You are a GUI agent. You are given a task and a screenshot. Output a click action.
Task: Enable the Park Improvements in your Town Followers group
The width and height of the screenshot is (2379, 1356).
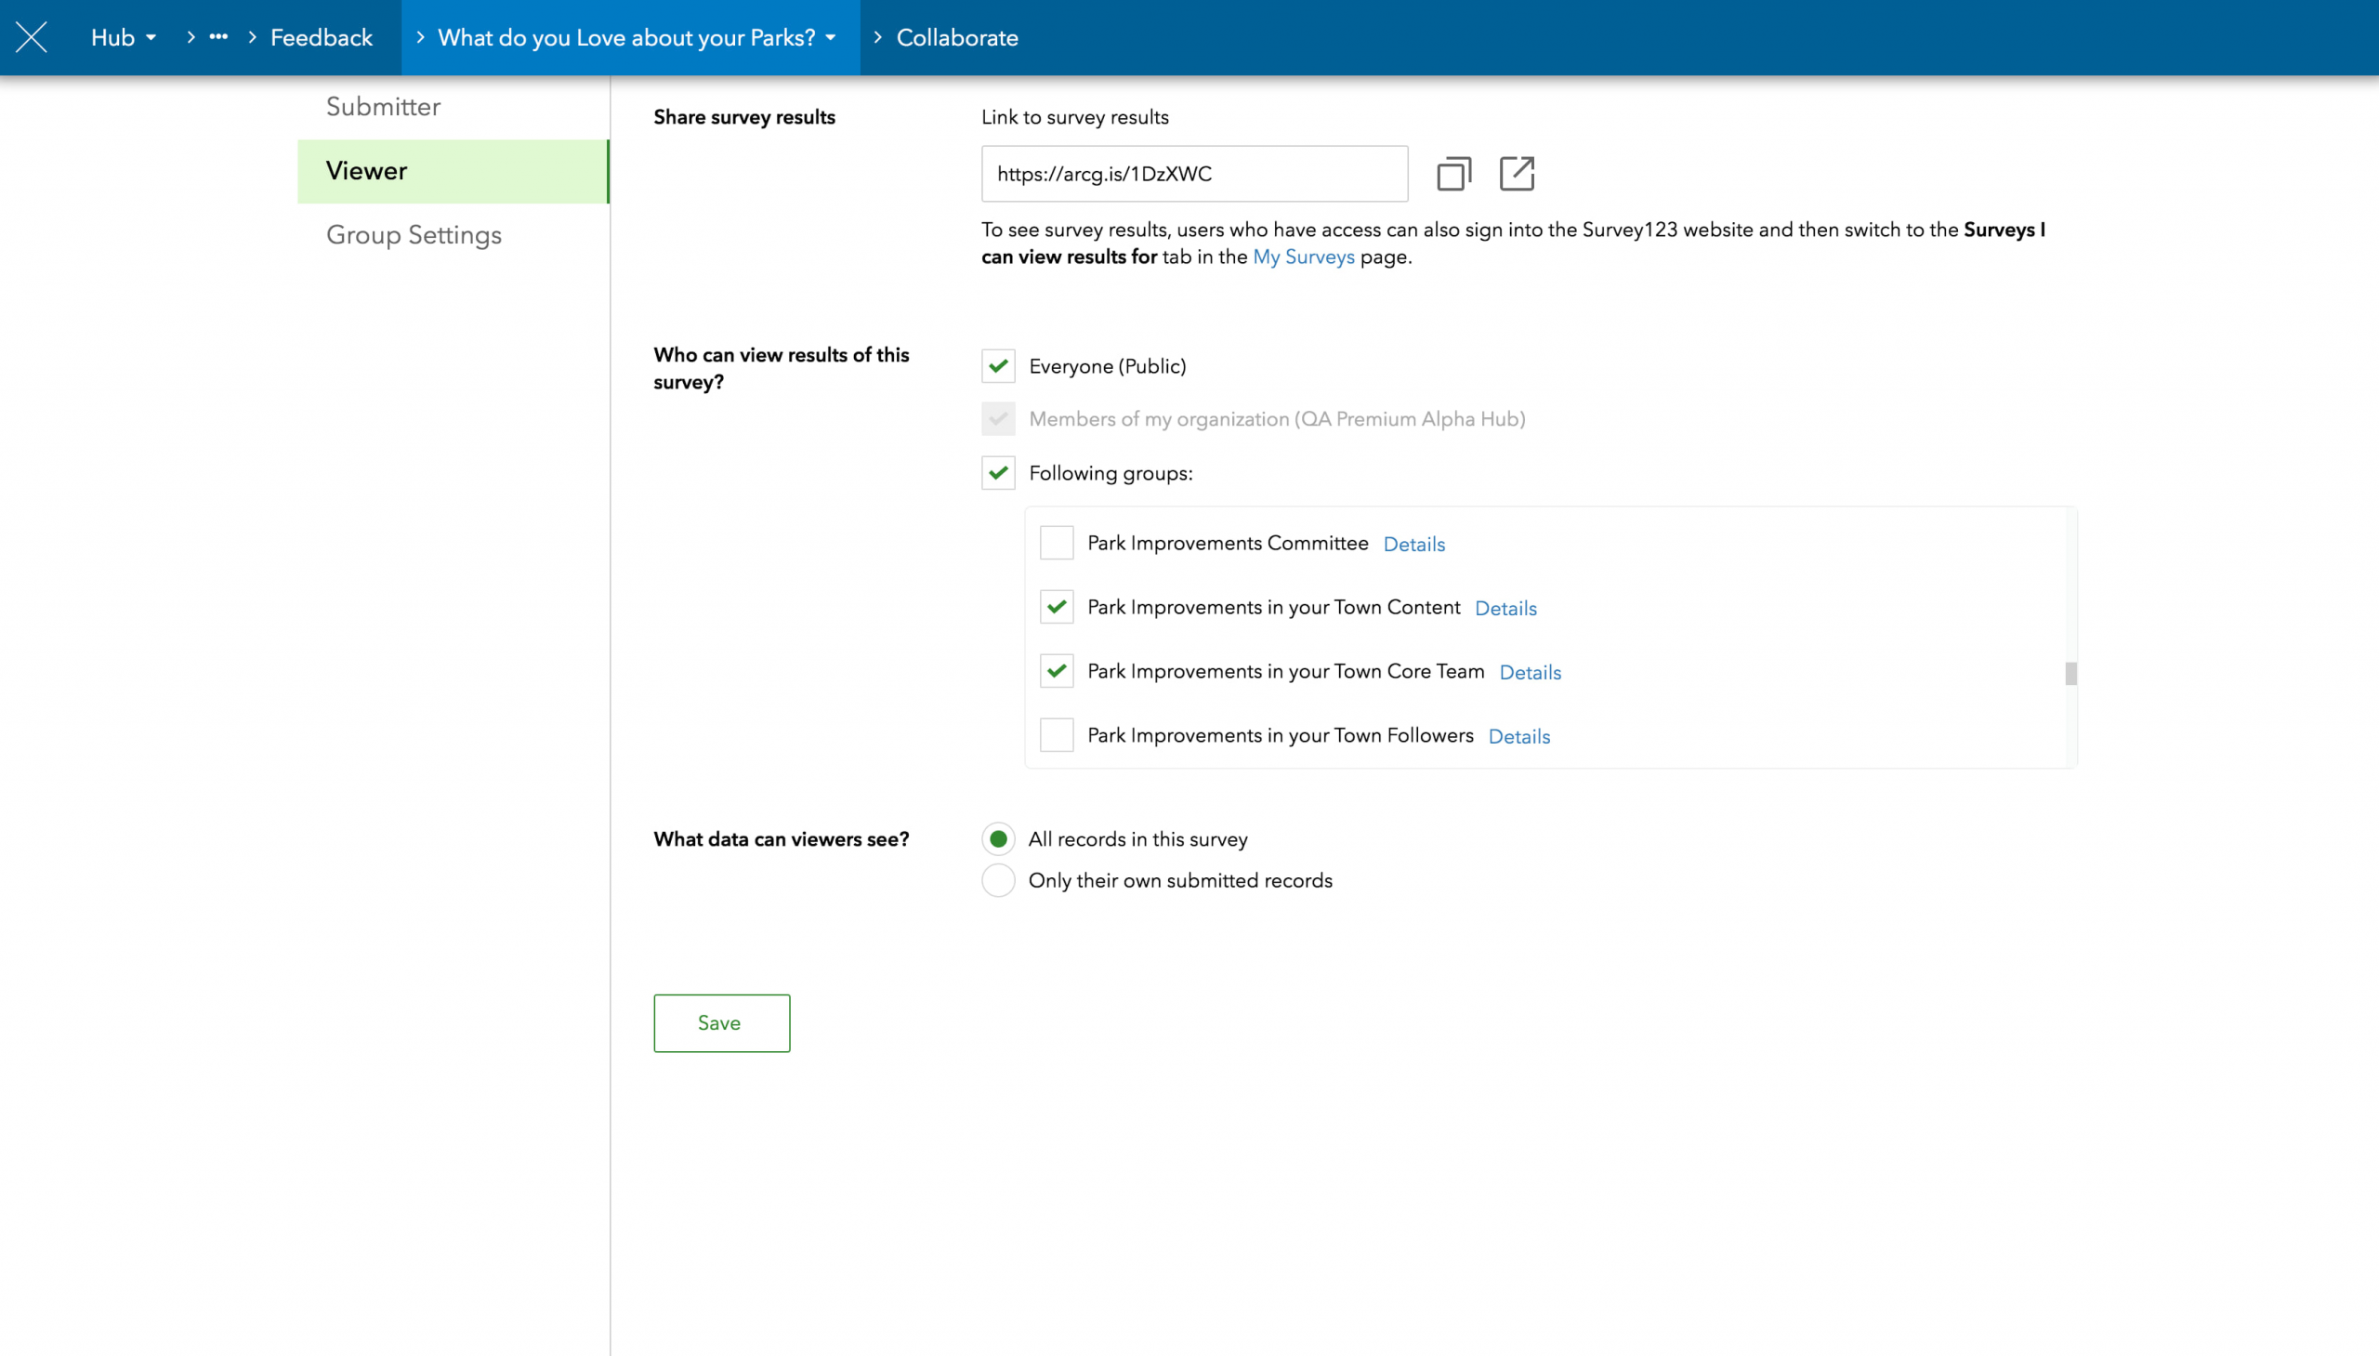(1056, 736)
